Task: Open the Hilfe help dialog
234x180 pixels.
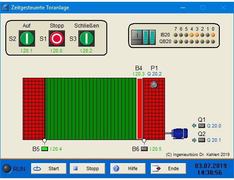Action: tap(128, 168)
